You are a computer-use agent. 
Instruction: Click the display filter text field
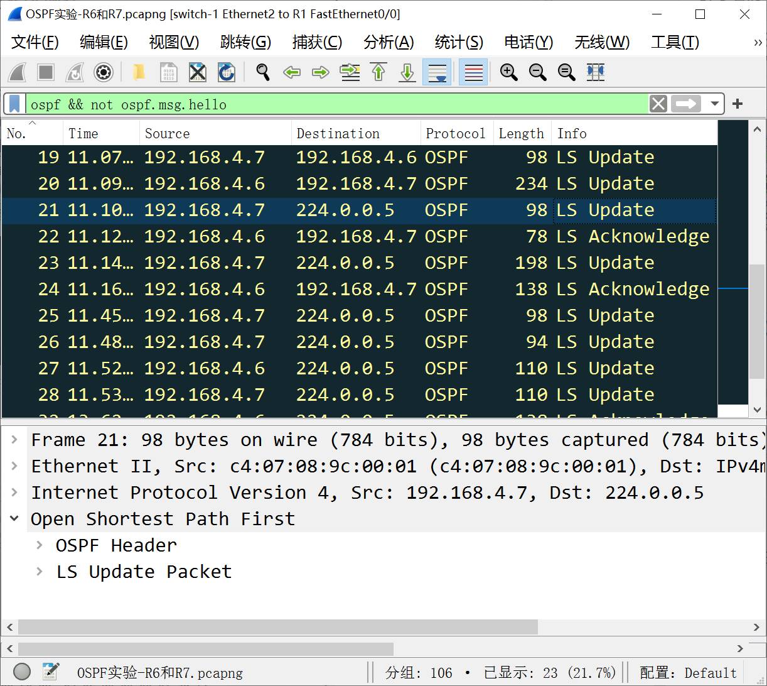point(333,104)
